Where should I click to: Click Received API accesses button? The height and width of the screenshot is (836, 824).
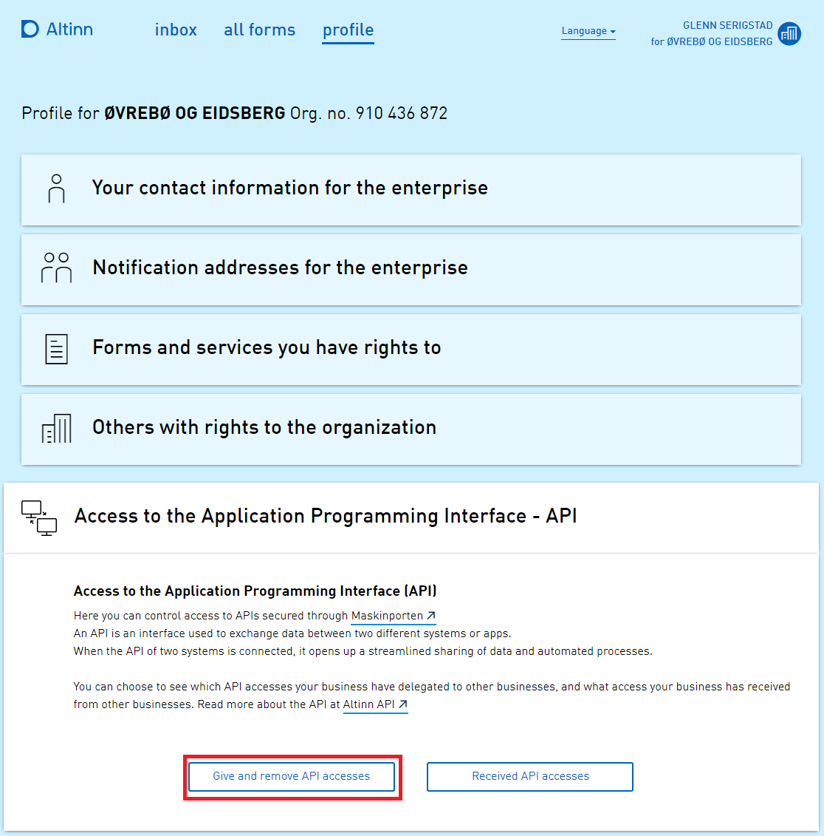point(530,777)
